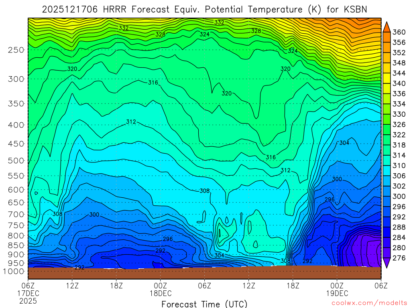Click the Forecast Time (UTC) axis label
The image size is (411, 308).
(x=204, y=304)
